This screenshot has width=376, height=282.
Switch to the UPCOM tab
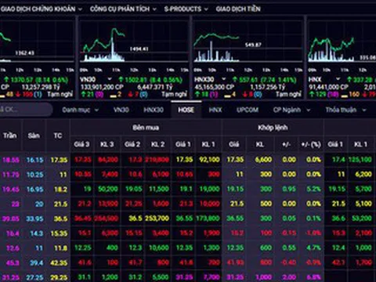coord(248,110)
